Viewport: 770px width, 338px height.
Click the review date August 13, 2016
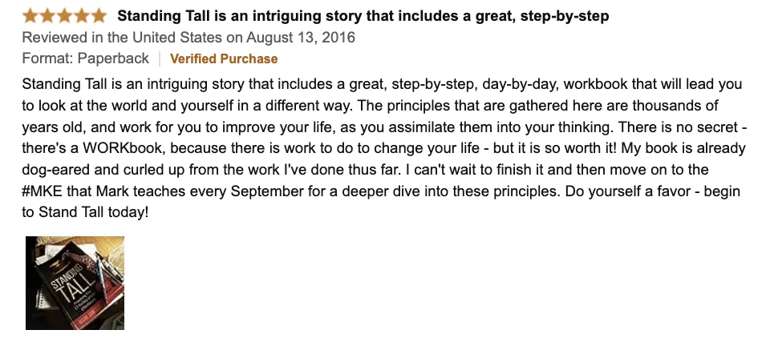[301, 38]
